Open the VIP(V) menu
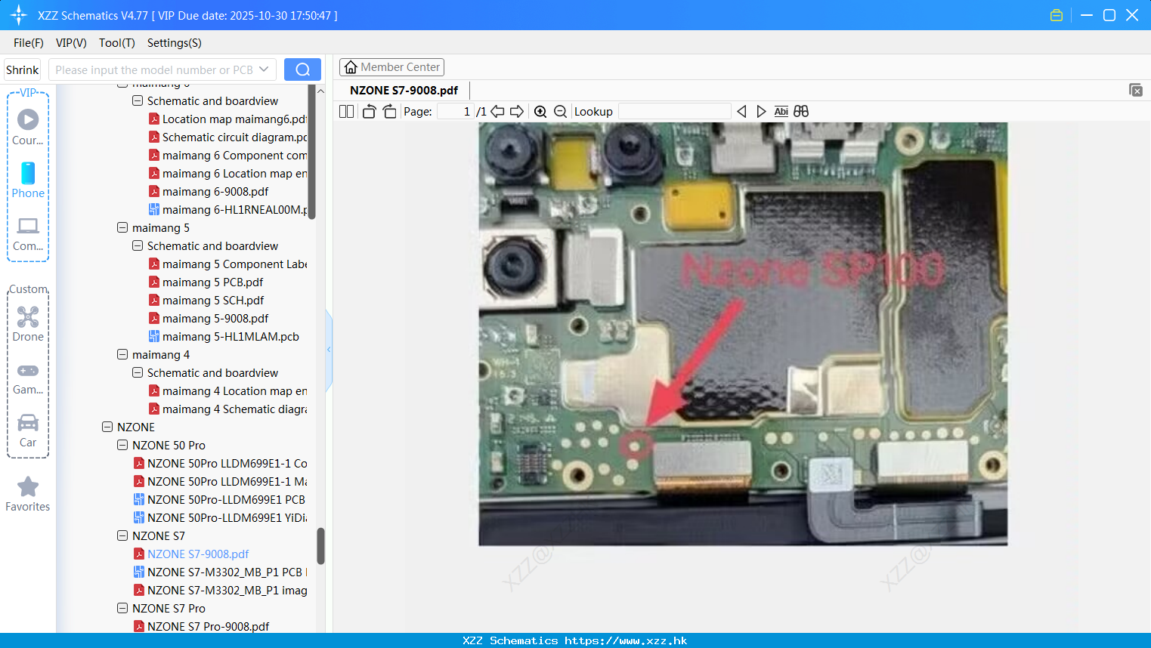This screenshot has height=648, width=1151. tap(71, 43)
